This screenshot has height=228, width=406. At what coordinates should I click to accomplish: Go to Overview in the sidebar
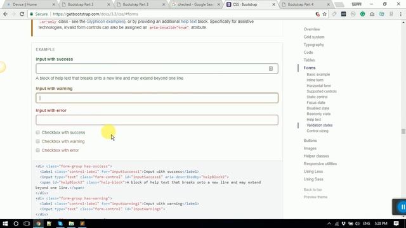click(x=311, y=29)
